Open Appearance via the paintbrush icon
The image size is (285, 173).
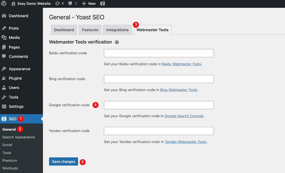4,69
